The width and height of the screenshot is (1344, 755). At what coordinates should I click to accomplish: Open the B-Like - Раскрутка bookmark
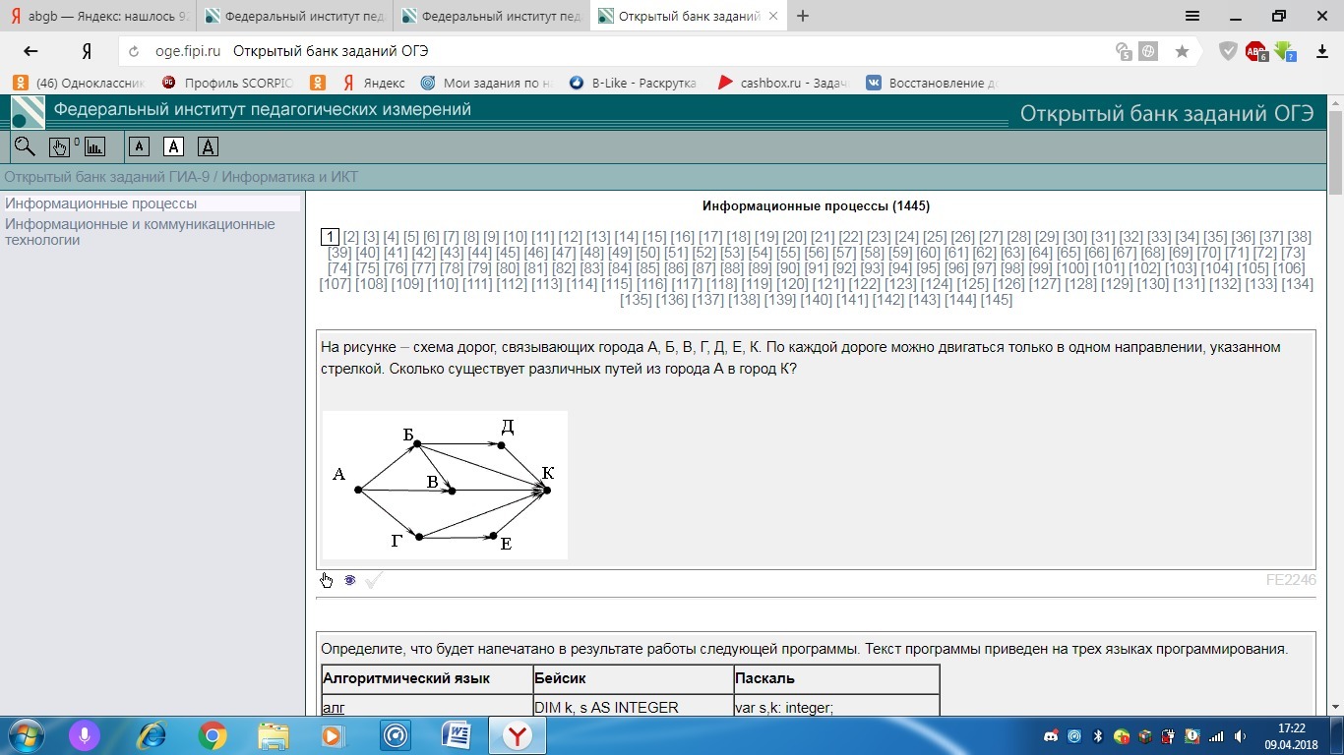click(633, 83)
